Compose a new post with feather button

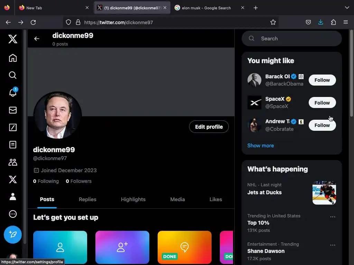[13, 235]
